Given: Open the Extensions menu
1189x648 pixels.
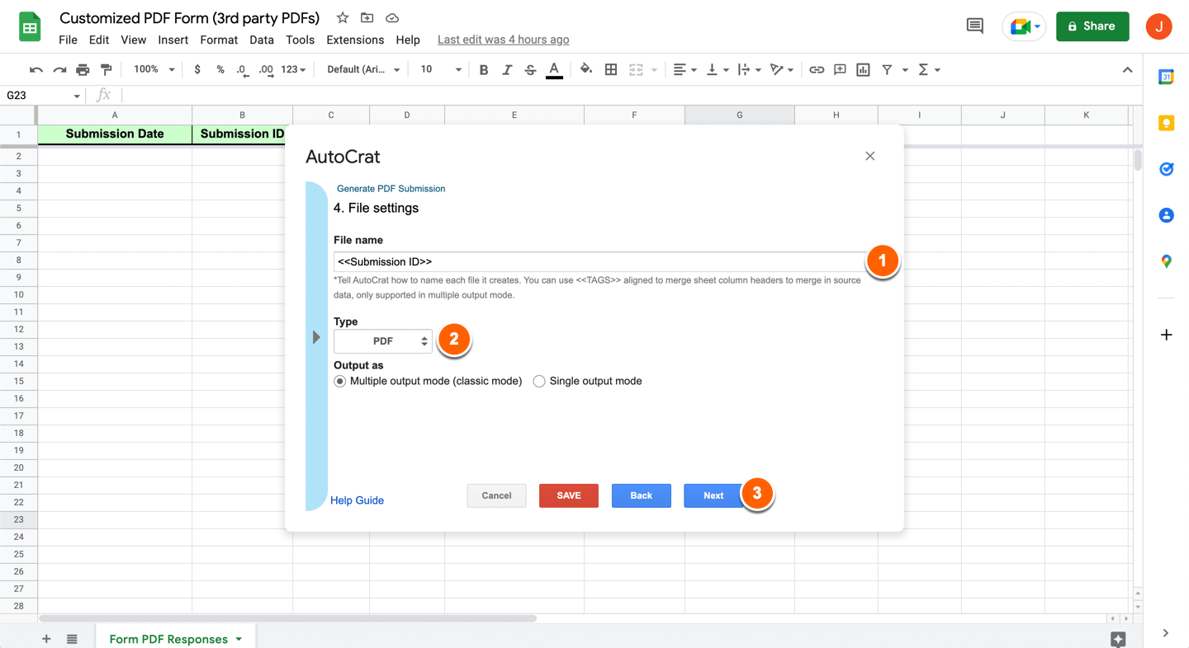Looking at the screenshot, I should click(355, 40).
